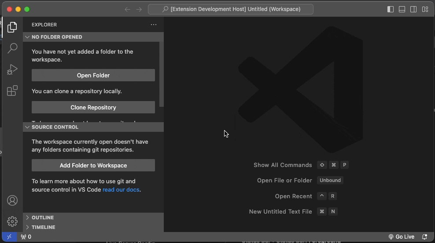Click the command center search box
The width and height of the screenshot is (435, 243).
(231, 9)
